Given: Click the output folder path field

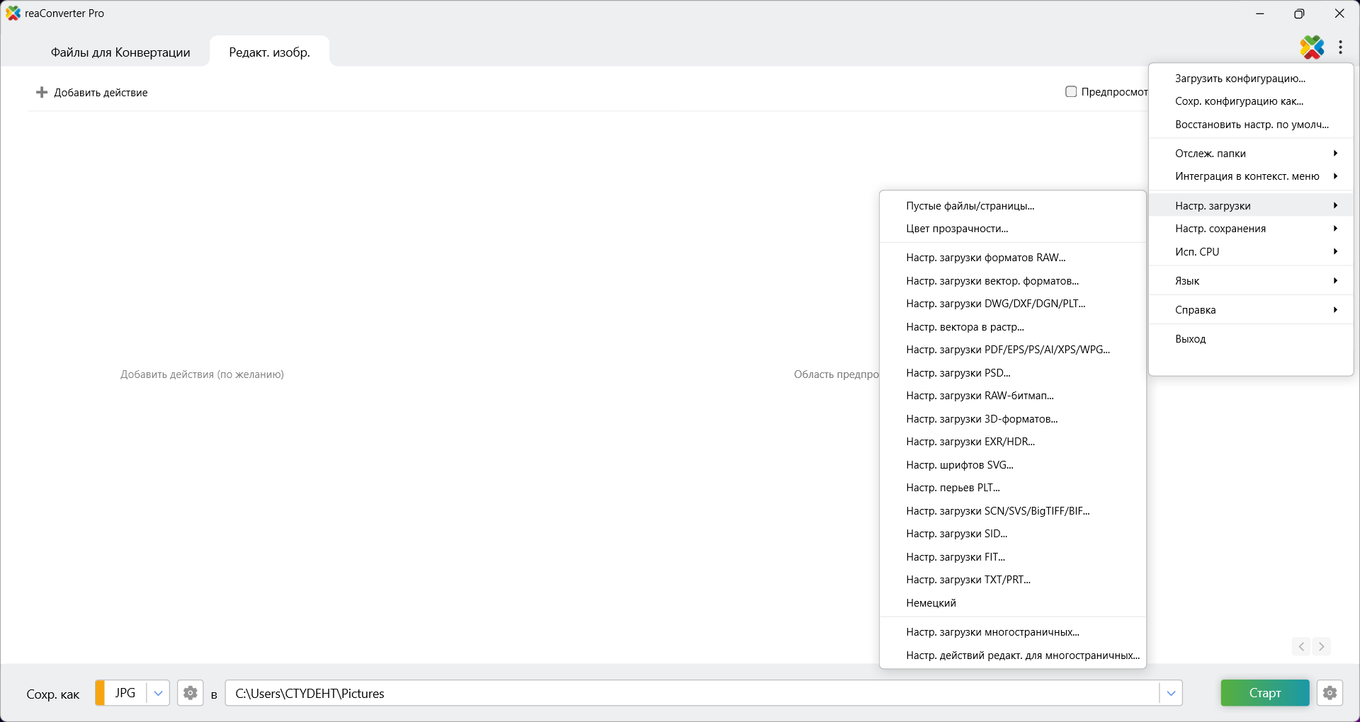Looking at the screenshot, I should click(x=691, y=693).
